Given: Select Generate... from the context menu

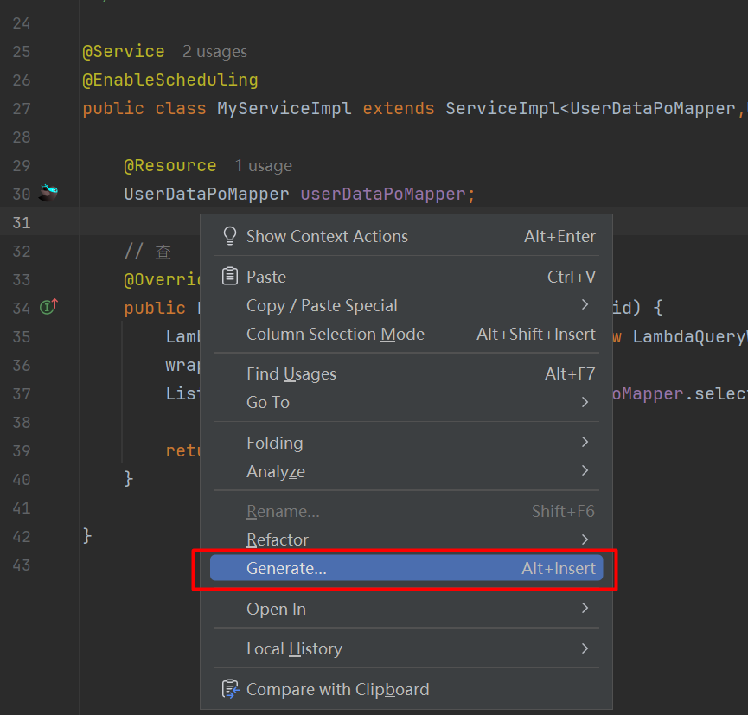Looking at the screenshot, I should click(406, 568).
